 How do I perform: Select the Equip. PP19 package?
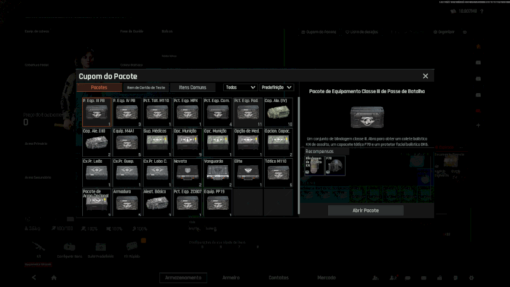(x=217, y=202)
